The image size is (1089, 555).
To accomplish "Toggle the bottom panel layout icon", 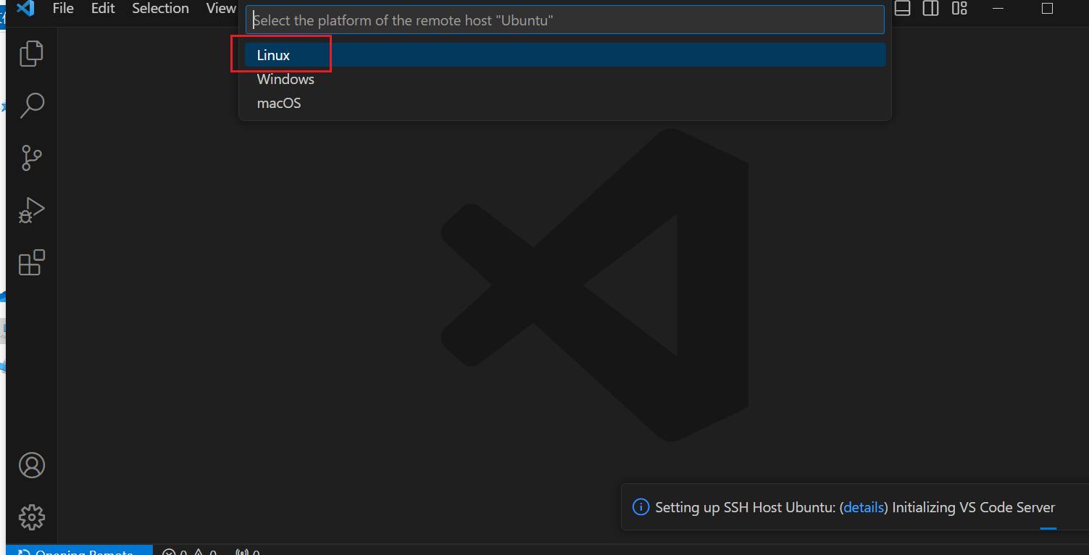I will point(902,9).
